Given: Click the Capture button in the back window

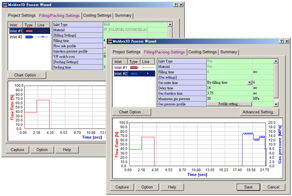Looking at the screenshot, I should [17, 150].
